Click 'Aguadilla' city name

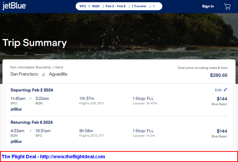tap(58, 74)
